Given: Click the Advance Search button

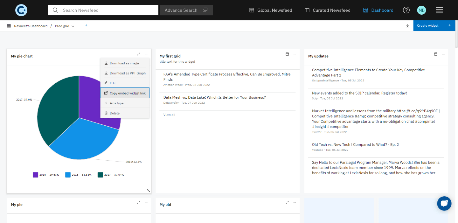Looking at the screenshot, I should click(x=186, y=10).
